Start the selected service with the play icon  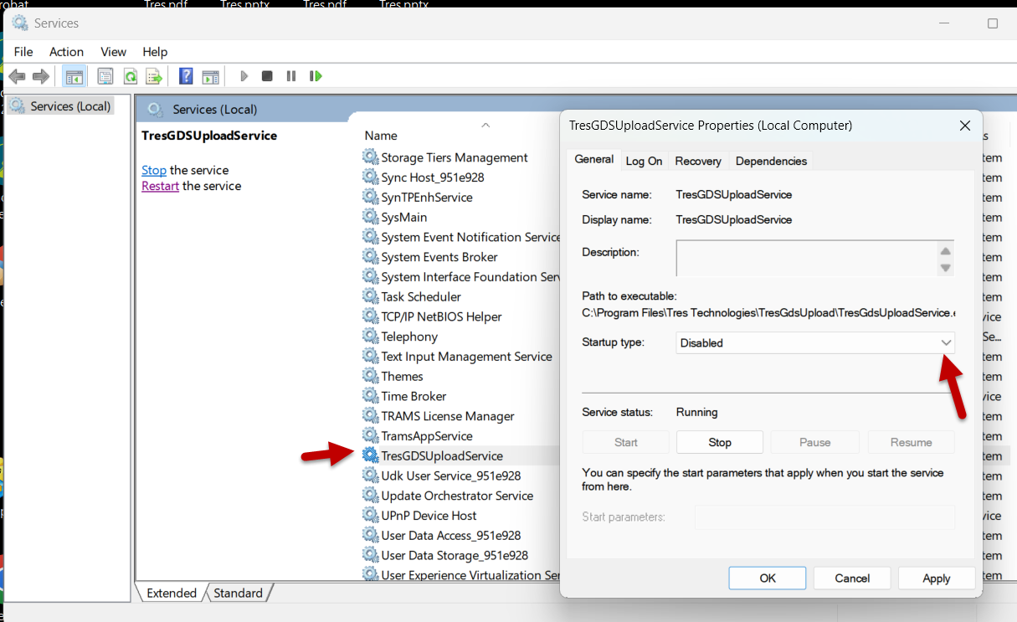pyautogui.click(x=243, y=75)
